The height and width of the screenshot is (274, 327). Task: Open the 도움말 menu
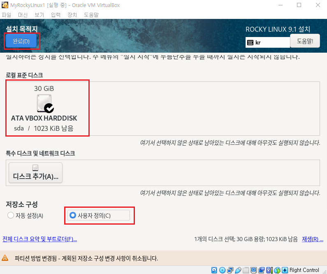point(91,15)
